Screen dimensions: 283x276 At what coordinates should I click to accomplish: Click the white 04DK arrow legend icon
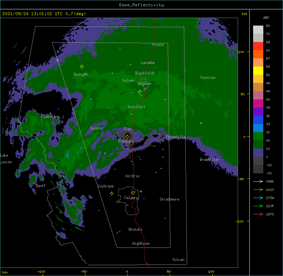258,181
